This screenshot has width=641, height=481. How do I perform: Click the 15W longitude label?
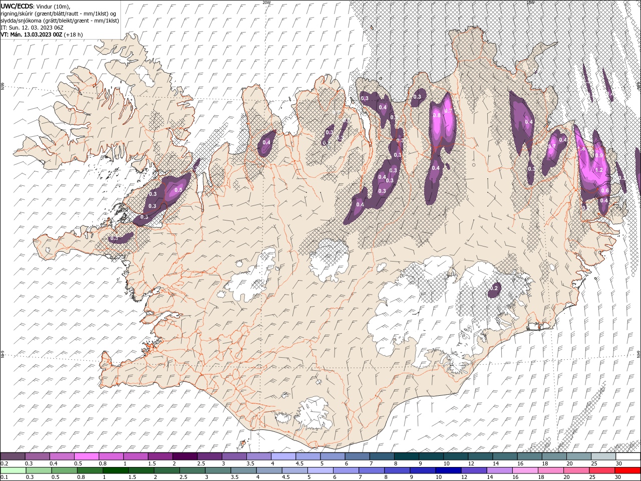(530, 3)
